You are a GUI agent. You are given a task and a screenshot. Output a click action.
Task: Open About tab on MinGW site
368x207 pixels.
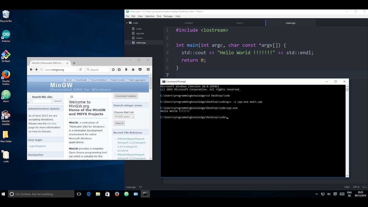(69, 80)
